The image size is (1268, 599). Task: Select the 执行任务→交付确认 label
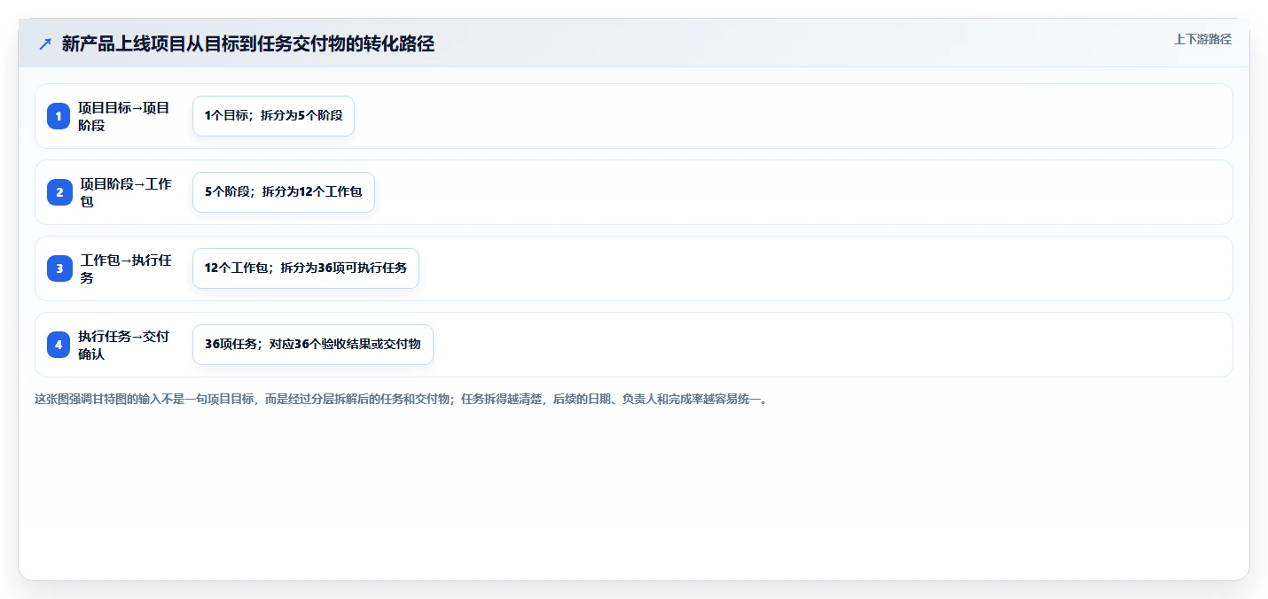tap(124, 345)
